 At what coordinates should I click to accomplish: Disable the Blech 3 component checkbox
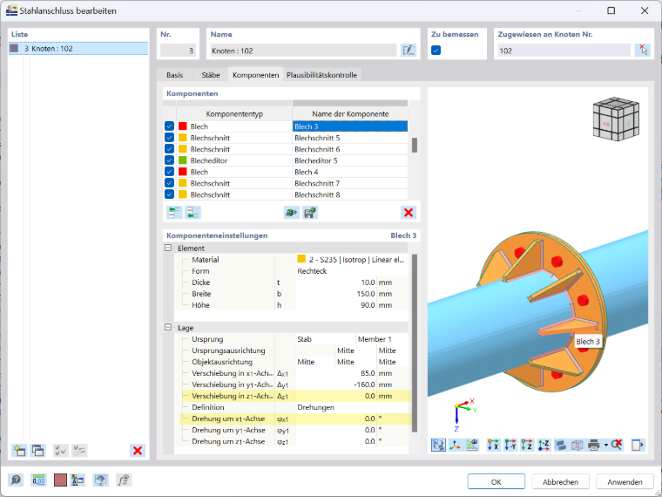click(x=169, y=126)
